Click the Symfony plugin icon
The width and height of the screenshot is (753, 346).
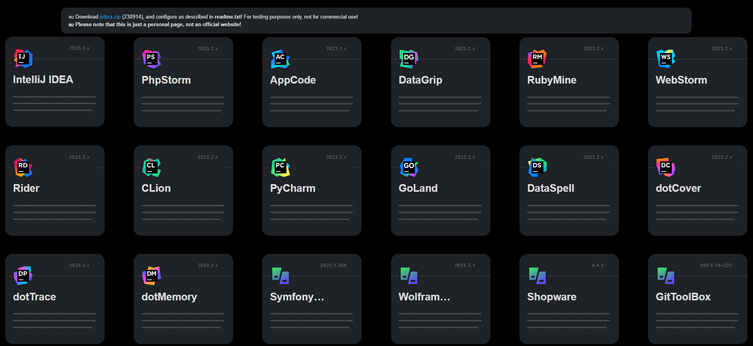coord(280,276)
